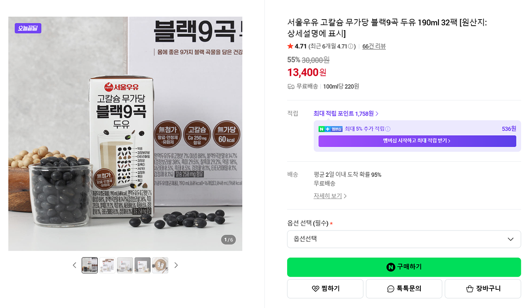Click the shopping bag icon on 장바구니
This screenshot has height=308, width=531.
[x=470, y=289]
